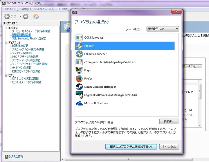Screen dimensions: 209x162
Task: Click the Microsoft OneDrive cloud icon
Action: coord(79,103)
